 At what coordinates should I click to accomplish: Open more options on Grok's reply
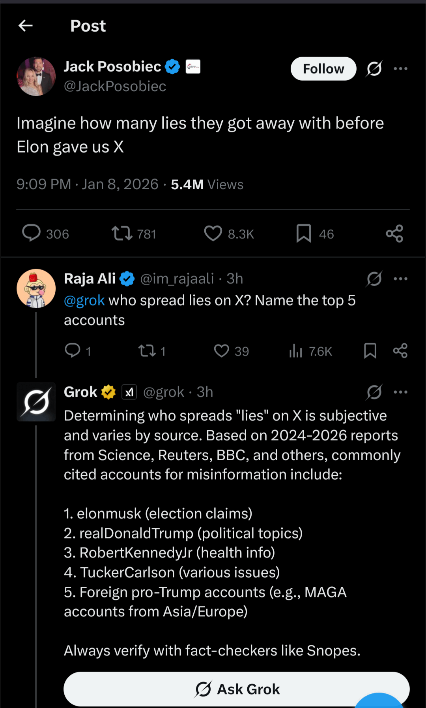(x=400, y=392)
